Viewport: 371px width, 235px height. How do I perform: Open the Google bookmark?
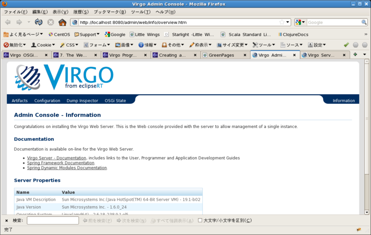(115, 34)
